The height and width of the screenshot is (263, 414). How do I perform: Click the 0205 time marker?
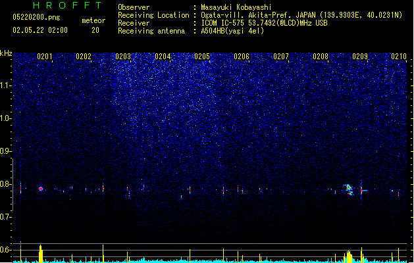(202, 57)
